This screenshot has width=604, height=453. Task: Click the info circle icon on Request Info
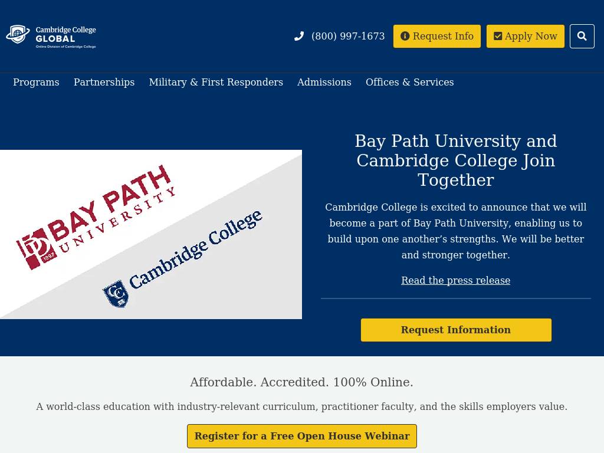[405, 36]
